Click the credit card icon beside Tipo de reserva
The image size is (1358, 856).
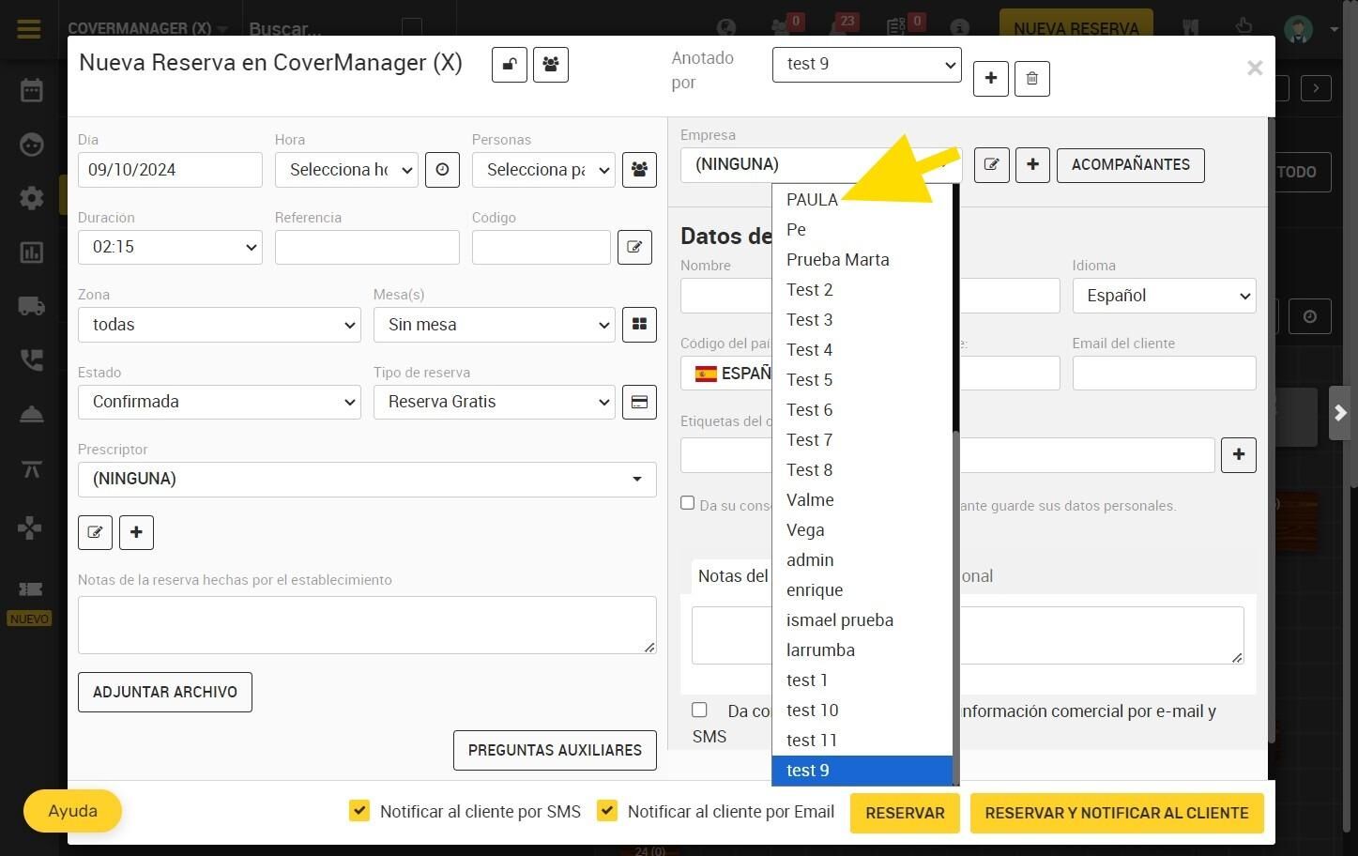click(x=639, y=403)
